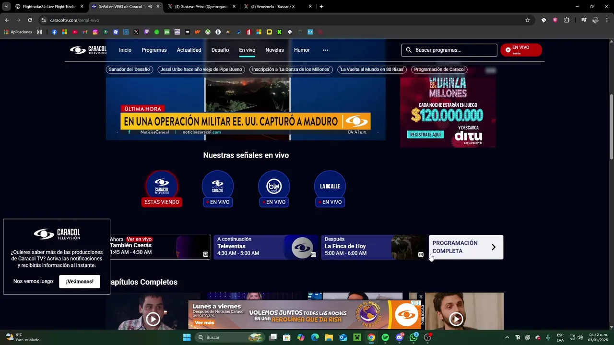Open the X bookmark in bookmarks bar
The image size is (614, 345).
pos(136,32)
